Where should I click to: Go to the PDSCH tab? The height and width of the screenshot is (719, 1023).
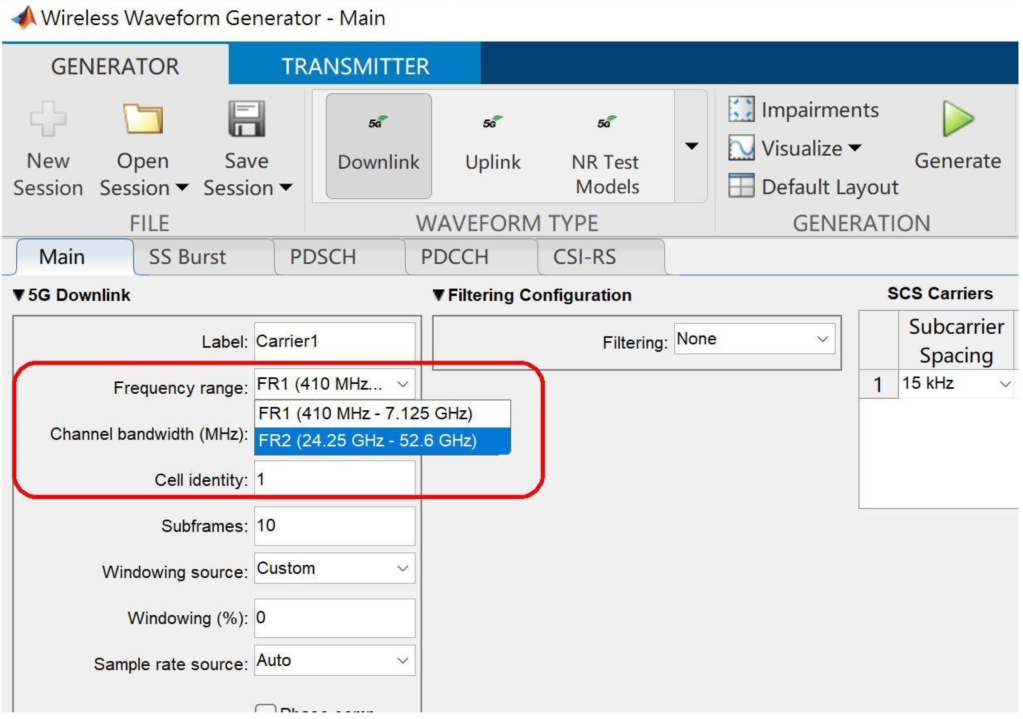pos(323,257)
